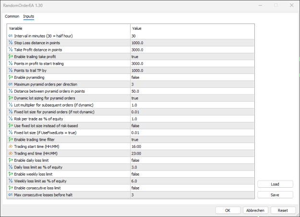This screenshot has height=217, width=300.
Task: Confirm settings with the OK button
Action: (x=228, y=210)
